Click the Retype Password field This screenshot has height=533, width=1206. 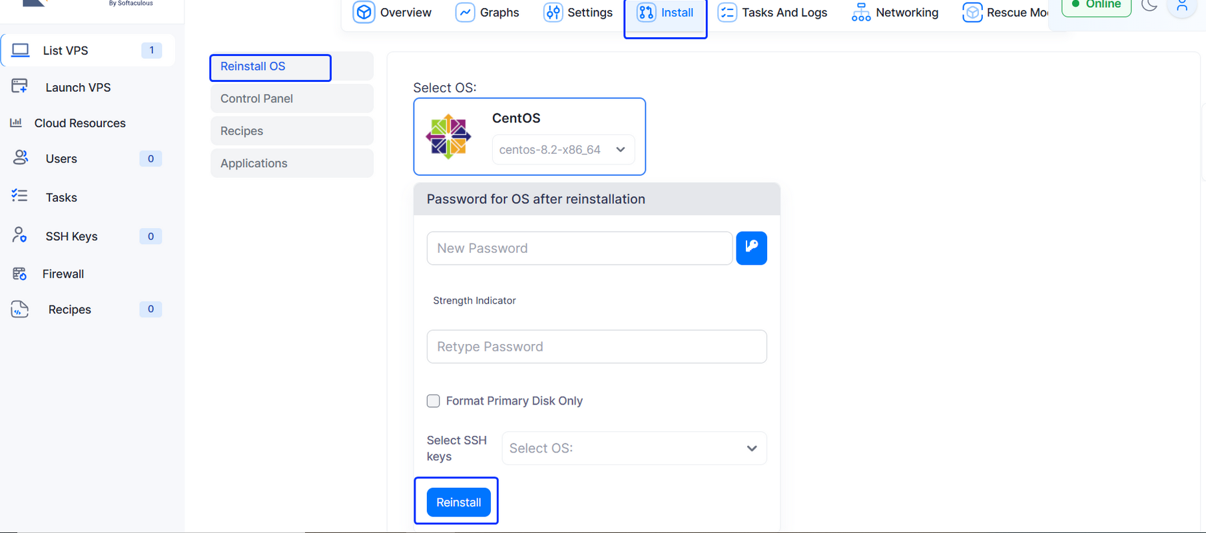[596, 347]
